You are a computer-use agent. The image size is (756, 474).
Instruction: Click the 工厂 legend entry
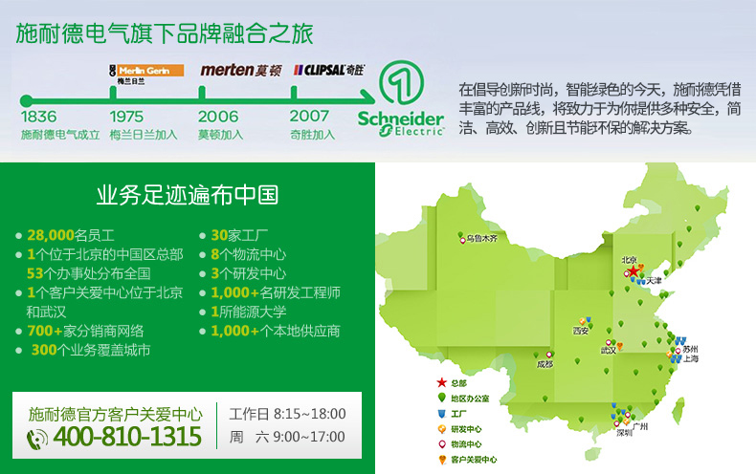[452, 413]
